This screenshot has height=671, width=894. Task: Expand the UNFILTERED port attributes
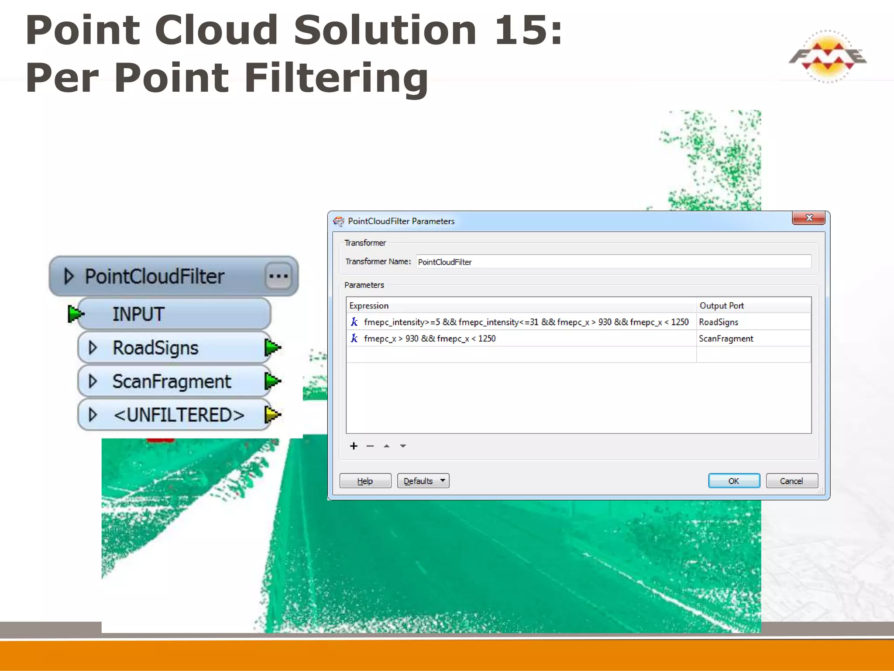pyautogui.click(x=92, y=415)
